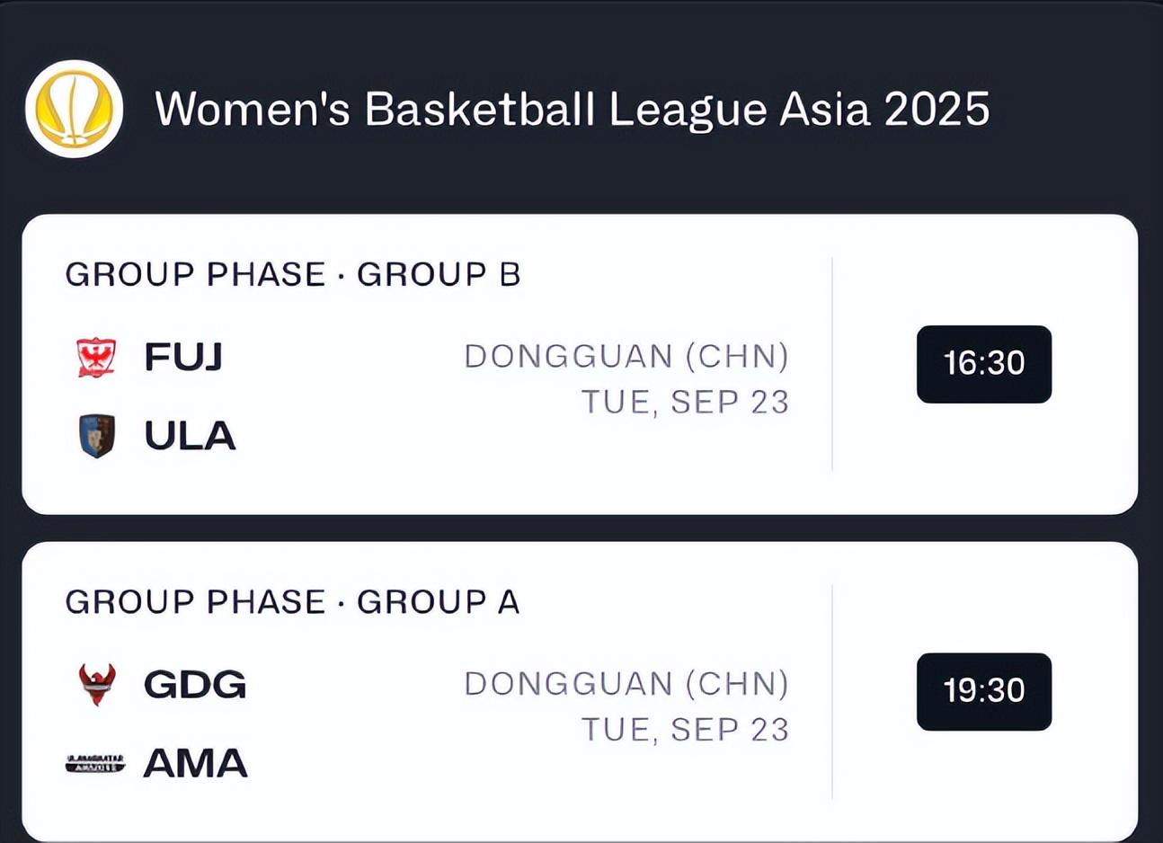The width and height of the screenshot is (1163, 843).
Task: Open the 16:30 match time button
Action: (983, 364)
